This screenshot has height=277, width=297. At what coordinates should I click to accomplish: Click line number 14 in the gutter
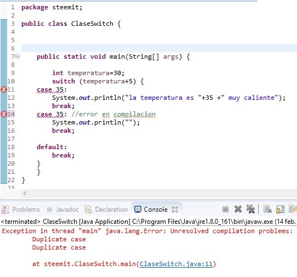11,114
